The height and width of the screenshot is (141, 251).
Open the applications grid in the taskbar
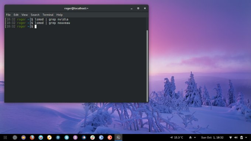click(5, 137)
